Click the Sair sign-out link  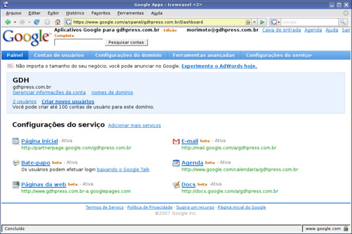tap(346, 30)
